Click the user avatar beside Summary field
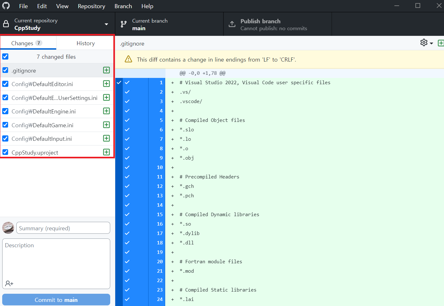 click(x=8, y=228)
